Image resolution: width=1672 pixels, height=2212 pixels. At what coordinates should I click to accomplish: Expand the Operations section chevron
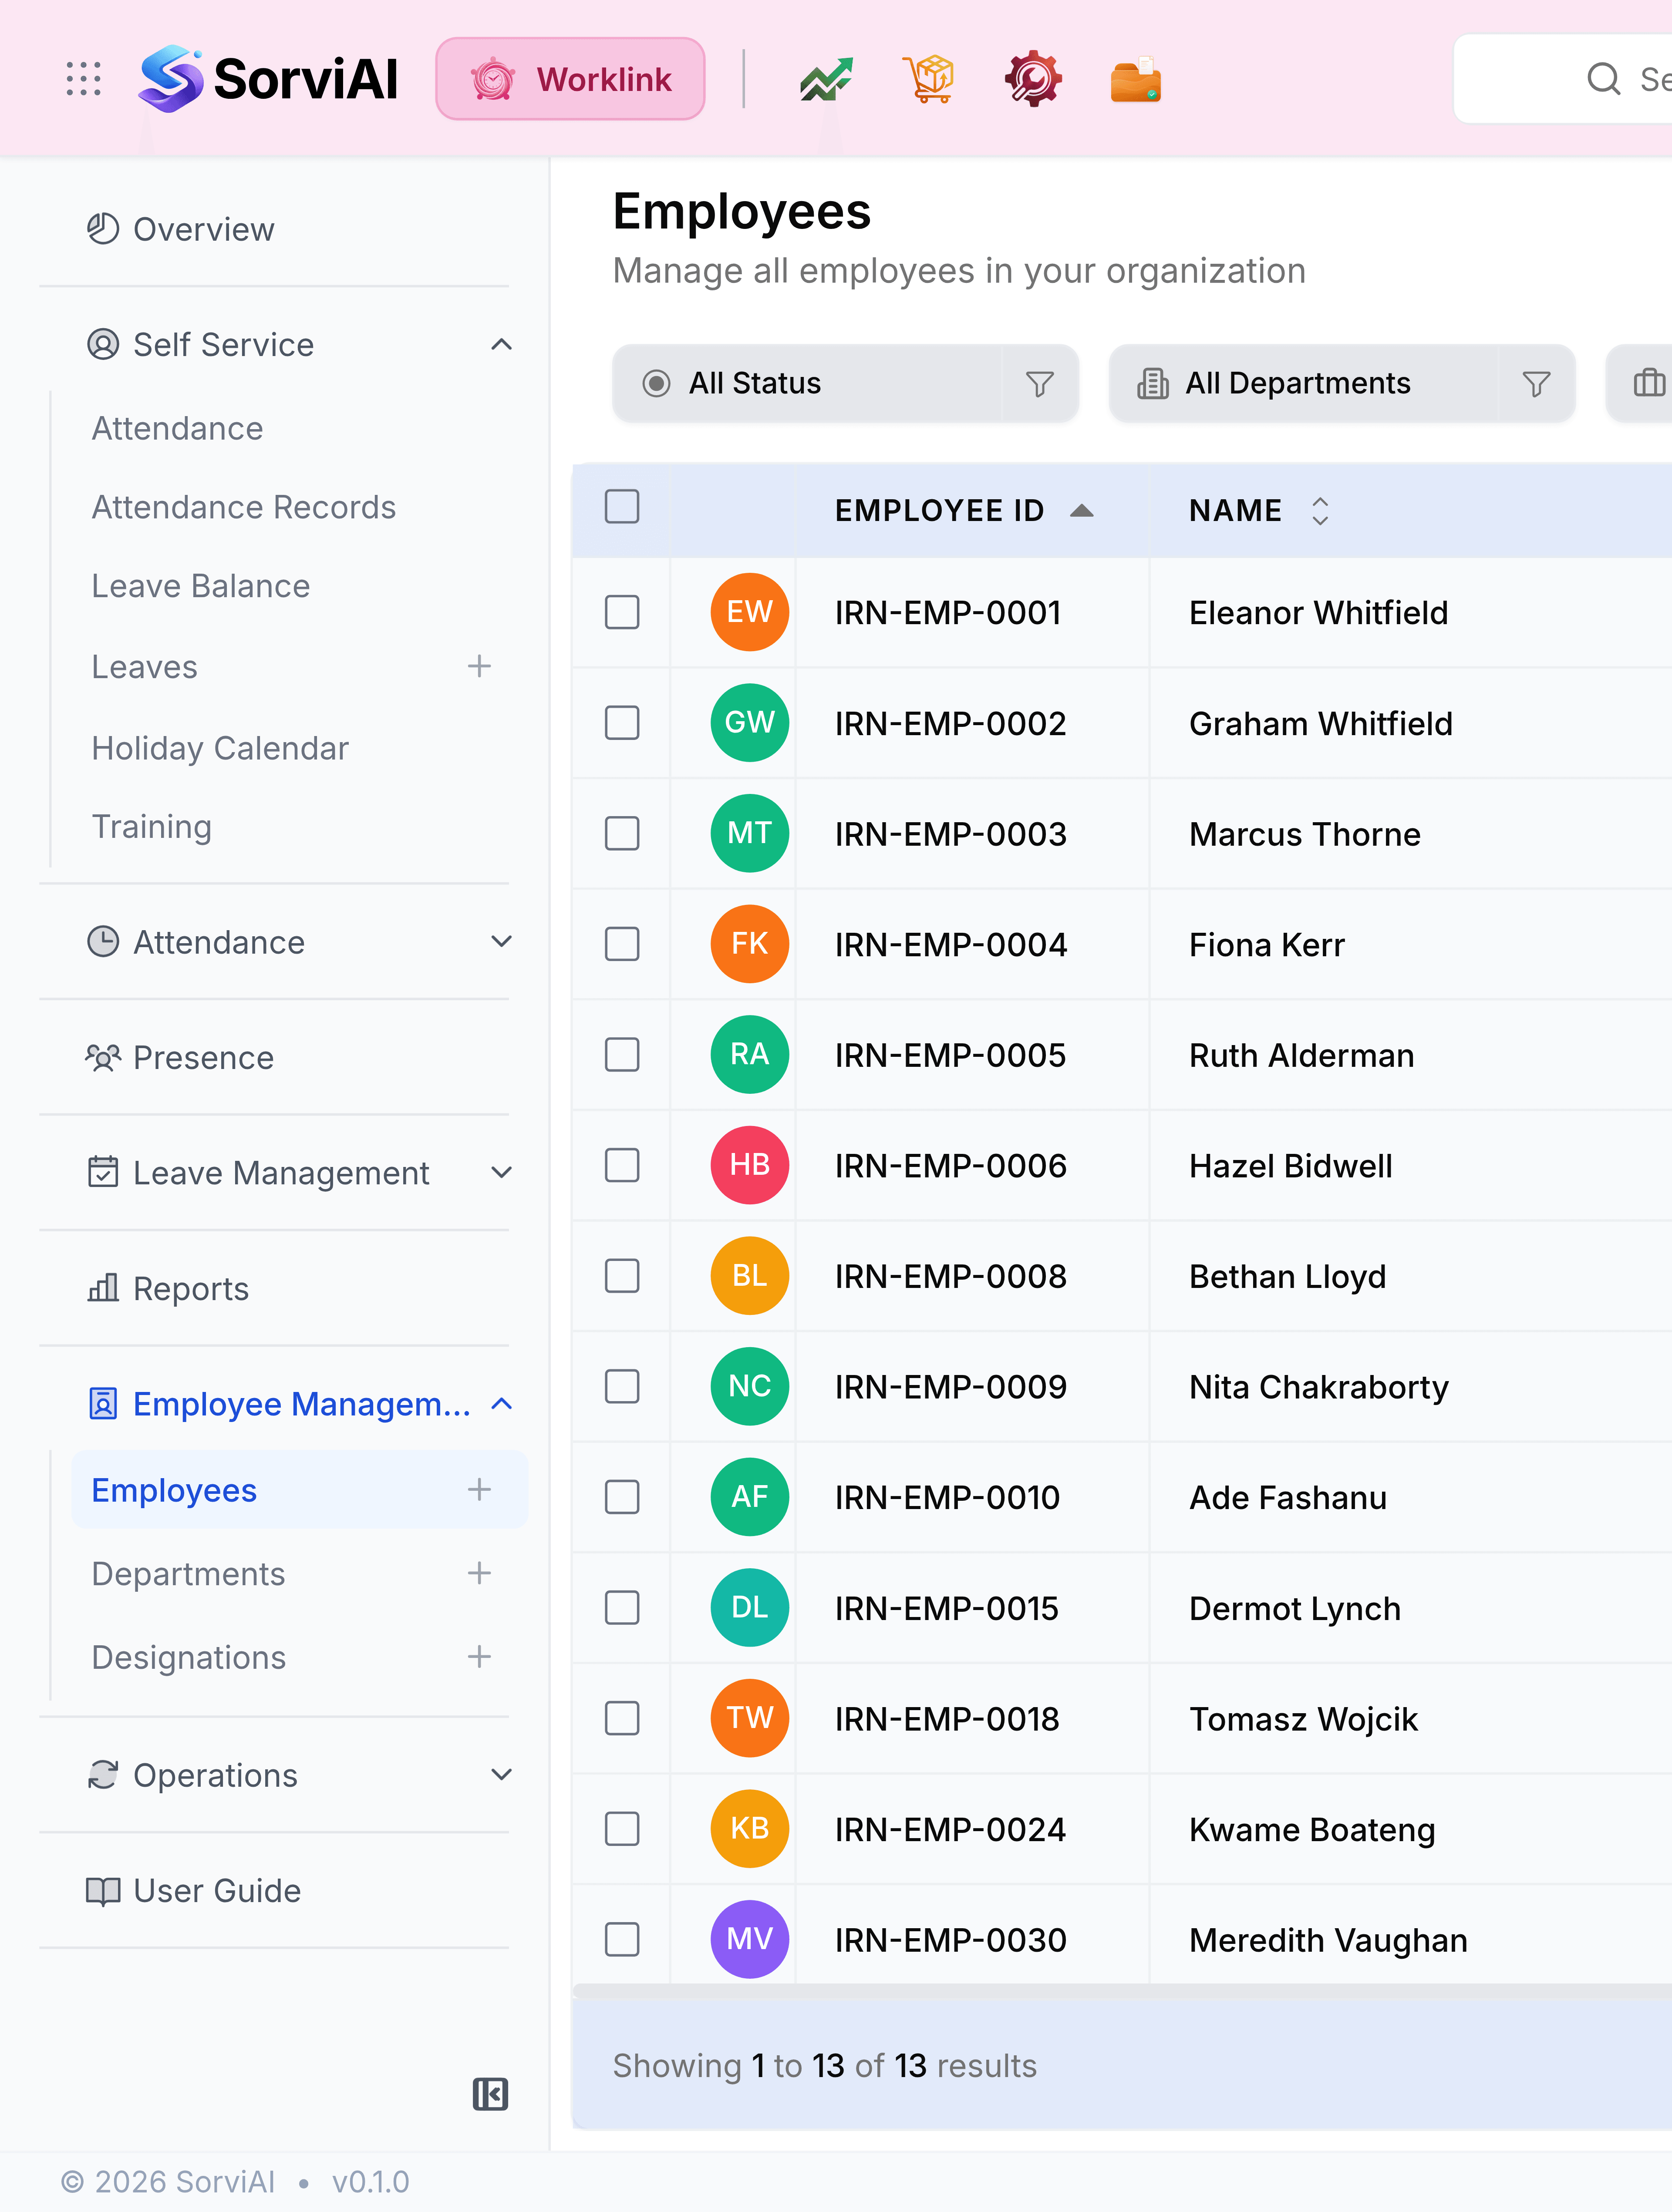click(x=501, y=1774)
